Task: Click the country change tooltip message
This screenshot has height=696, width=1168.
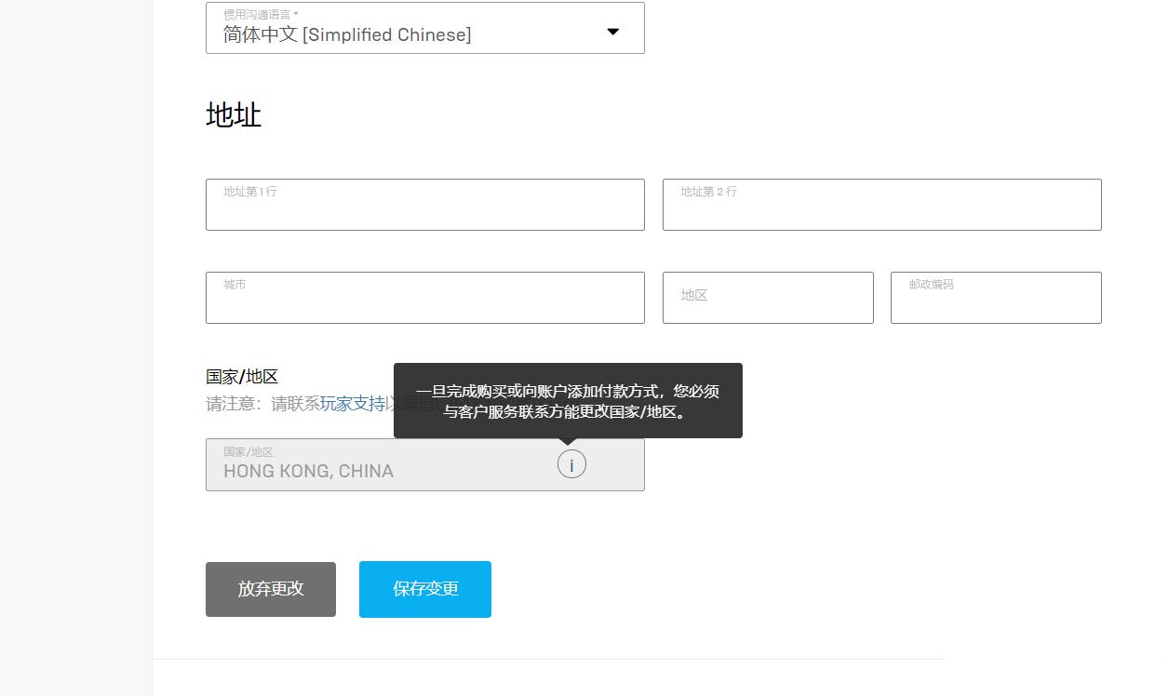Action: [x=568, y=400]
